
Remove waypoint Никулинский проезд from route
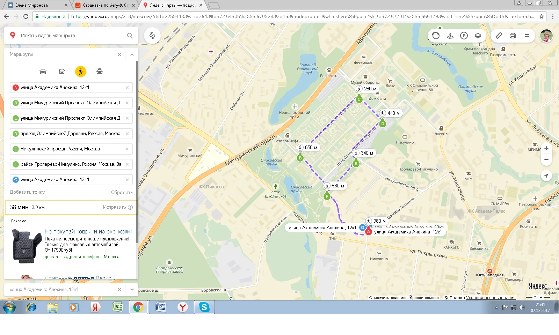pyautogui.click(x=127, y=149)
